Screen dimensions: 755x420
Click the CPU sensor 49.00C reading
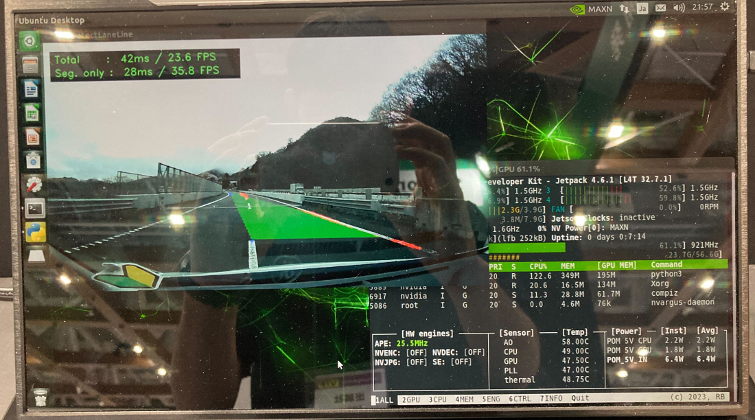pos(546,351)
